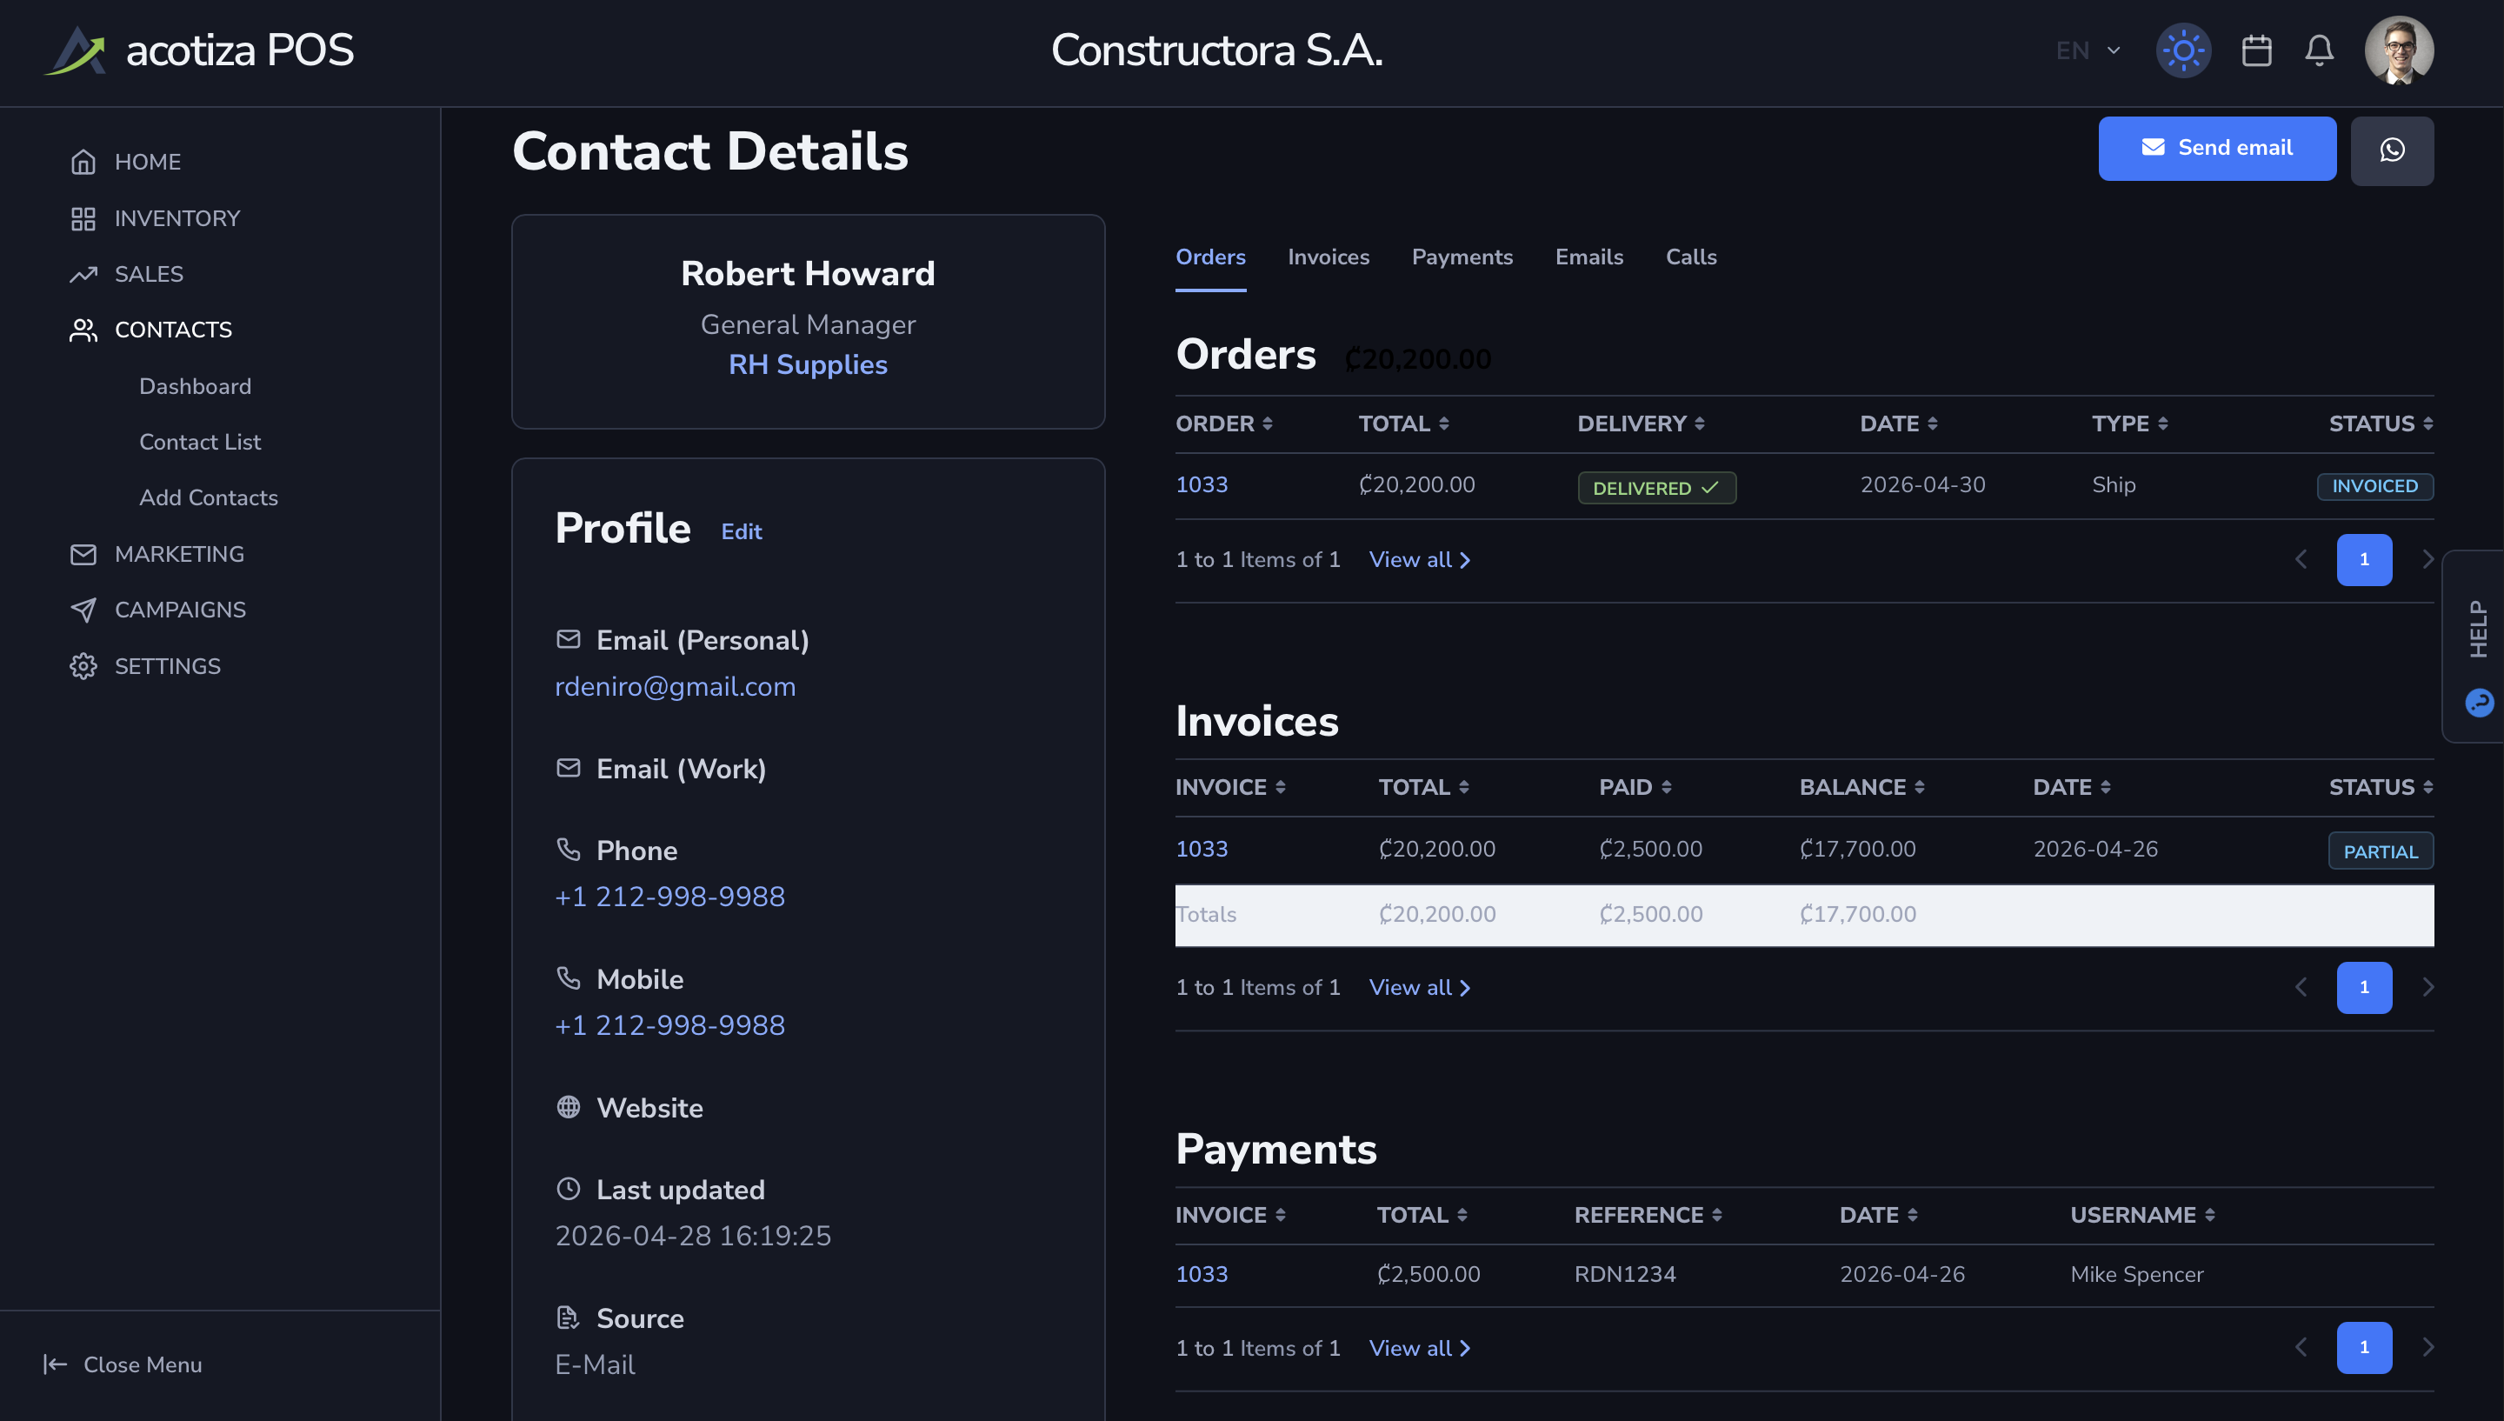Go to previous page in Invoices
Viewport: 2504px width, 1421px height.
(x=2301, y=987)
